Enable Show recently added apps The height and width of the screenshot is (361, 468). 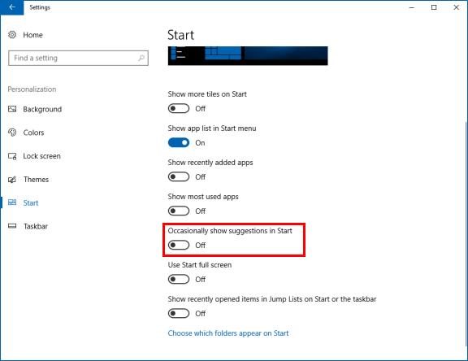pyautogui.click(x=179, y=176)
